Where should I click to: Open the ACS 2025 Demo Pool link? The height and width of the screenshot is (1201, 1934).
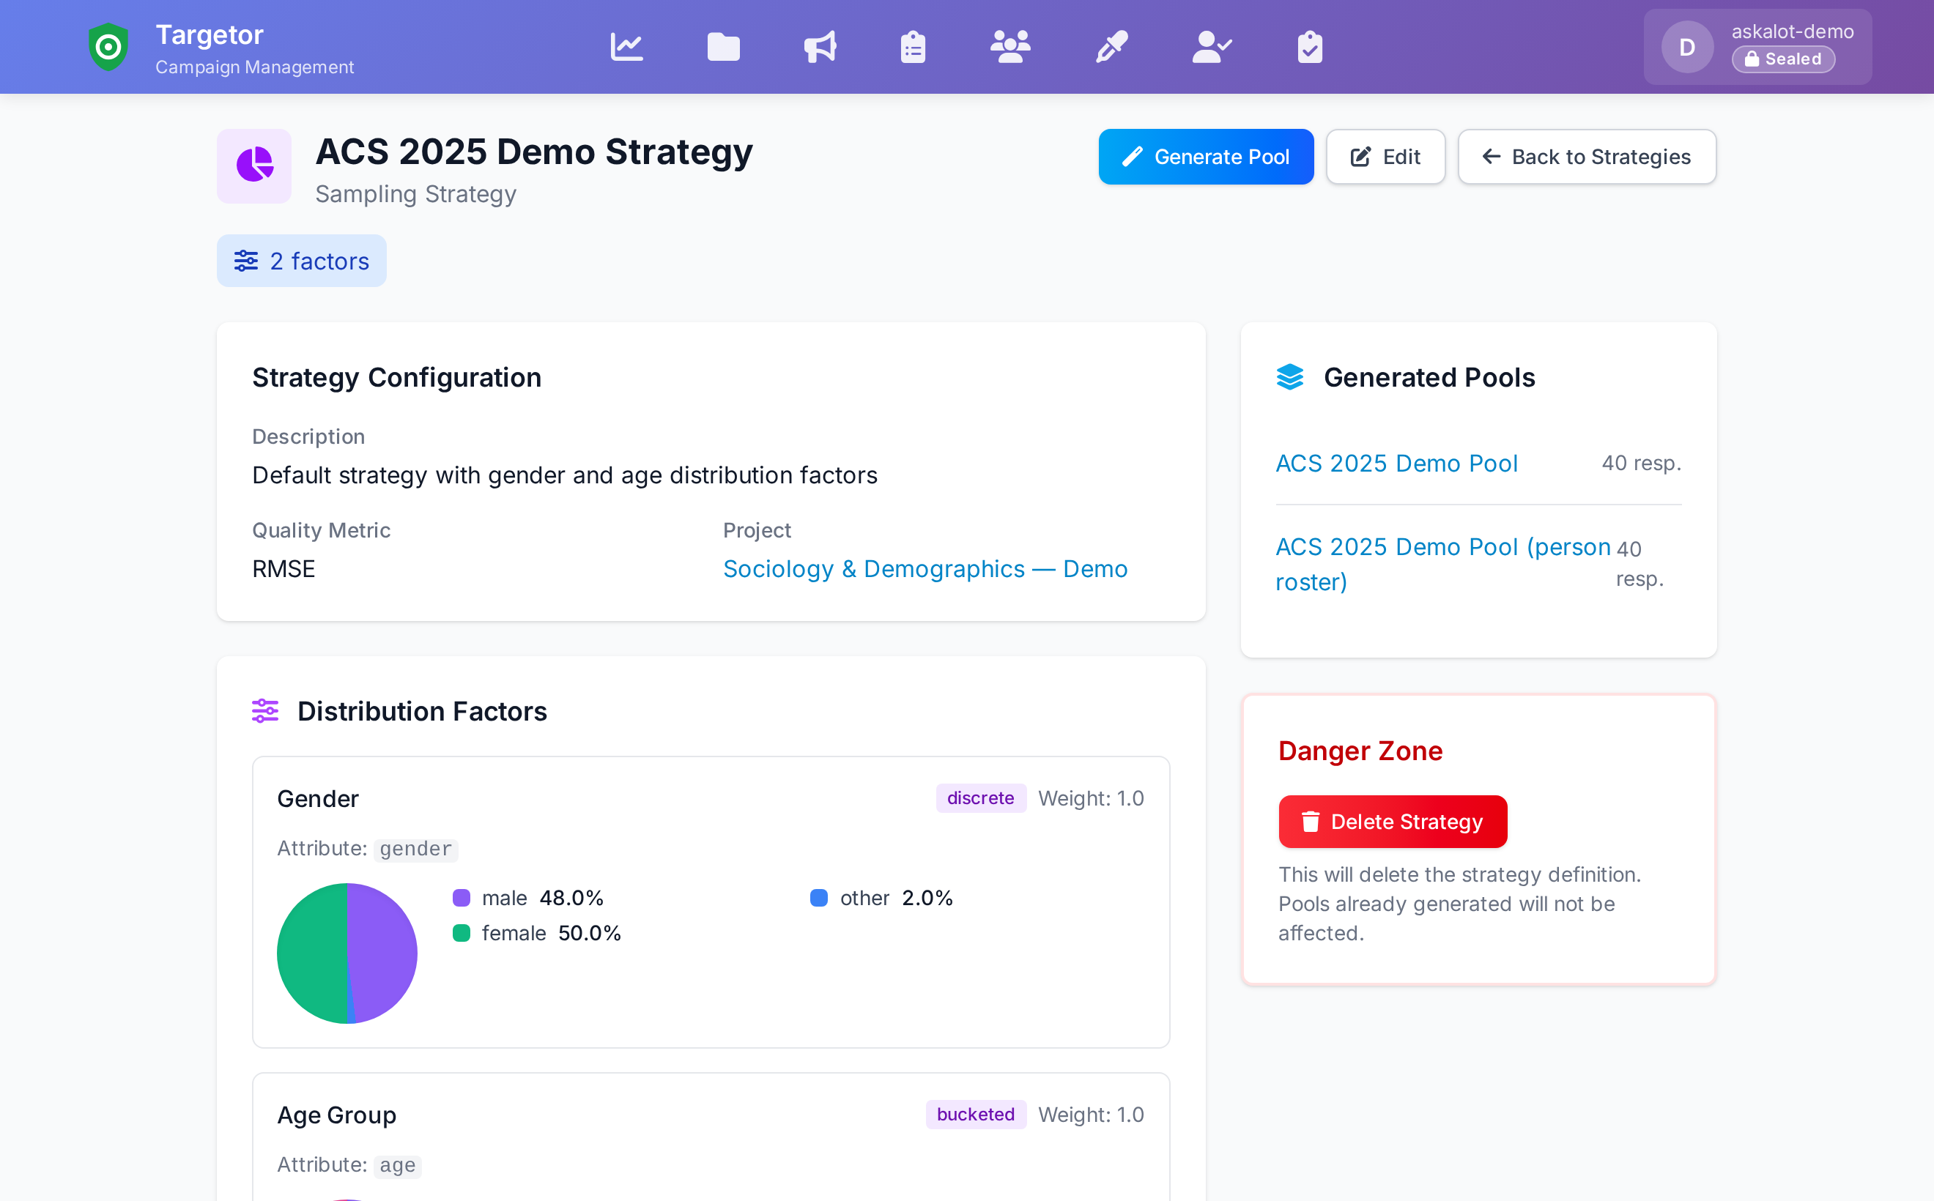1396,463
